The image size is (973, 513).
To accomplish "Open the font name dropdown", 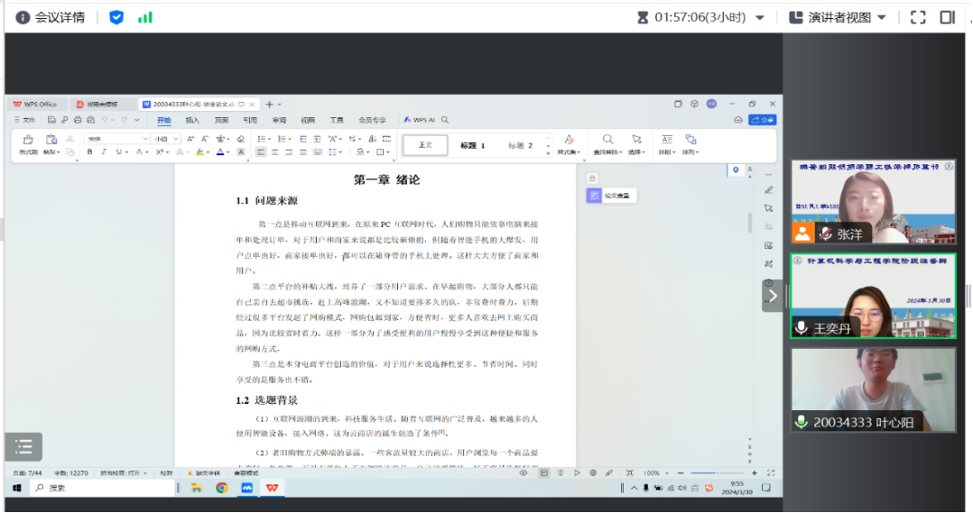I will [x=116, y=139].
